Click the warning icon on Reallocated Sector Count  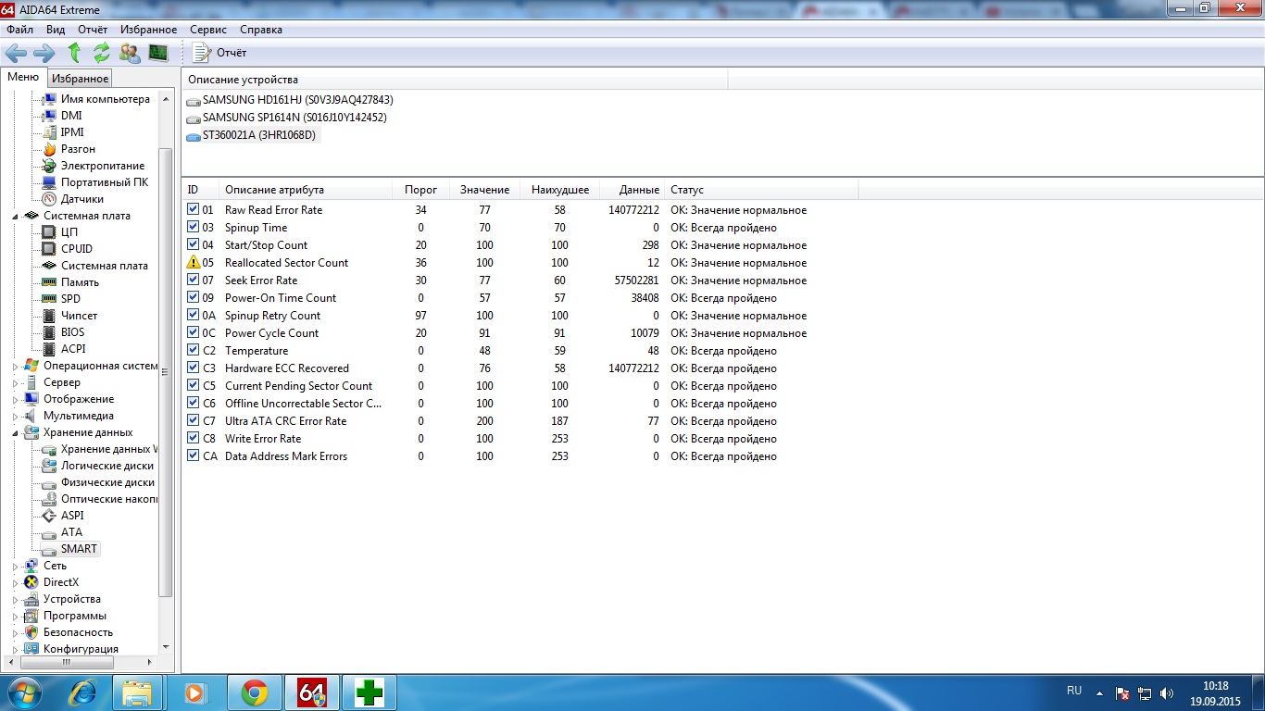(x=194, y=263)
